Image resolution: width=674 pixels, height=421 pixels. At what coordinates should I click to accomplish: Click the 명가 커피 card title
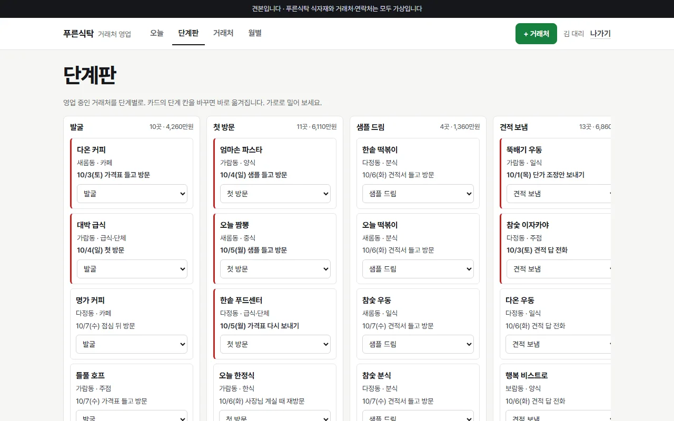click(x=90, y=300)
